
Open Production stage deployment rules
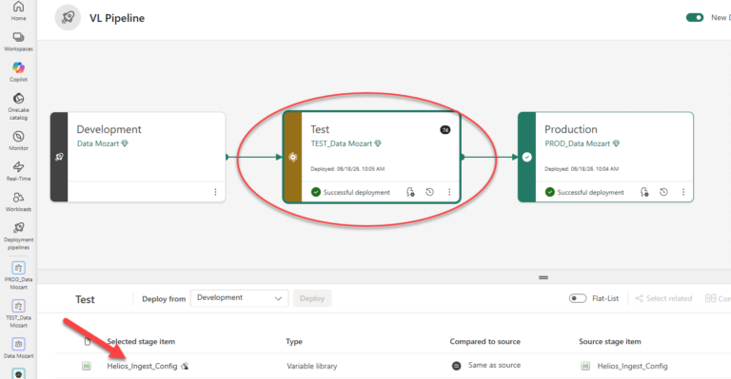[644, 192]
